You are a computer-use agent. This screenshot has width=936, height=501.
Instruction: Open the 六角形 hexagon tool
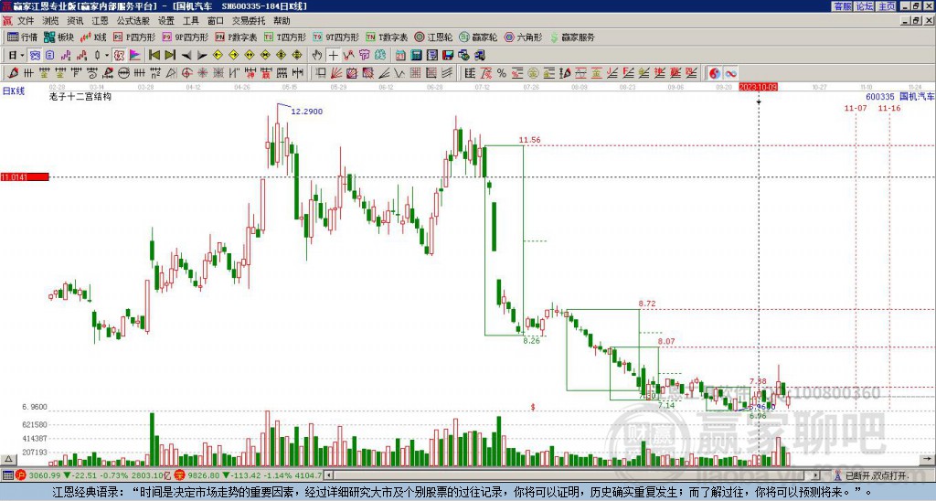(x=524, y=37)
